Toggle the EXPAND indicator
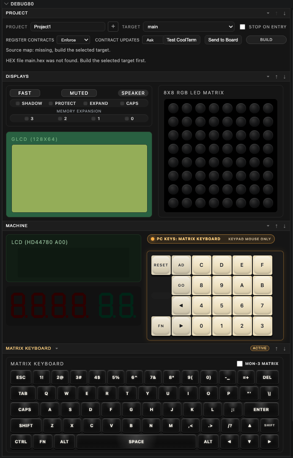Viewport: 293px width, 458px height. pos(96,104)
